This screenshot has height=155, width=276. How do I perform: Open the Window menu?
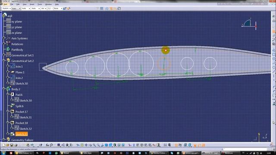click(48, 4)
